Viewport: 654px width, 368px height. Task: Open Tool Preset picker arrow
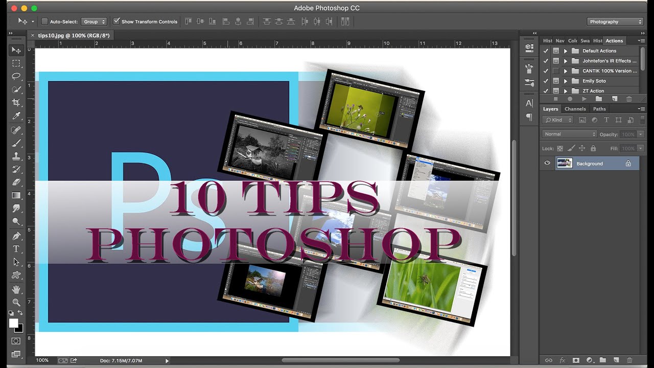click(33, 21)
